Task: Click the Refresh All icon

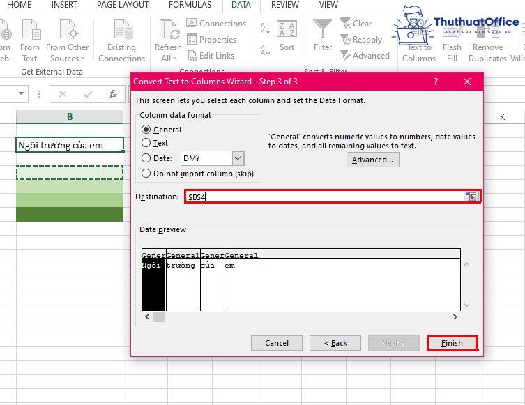Action: pos(169,30)
